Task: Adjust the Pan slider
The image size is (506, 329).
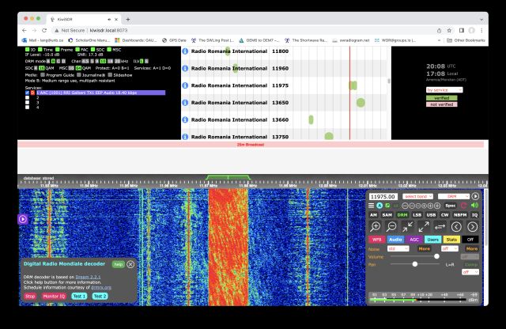Action: tap(415, 264)
